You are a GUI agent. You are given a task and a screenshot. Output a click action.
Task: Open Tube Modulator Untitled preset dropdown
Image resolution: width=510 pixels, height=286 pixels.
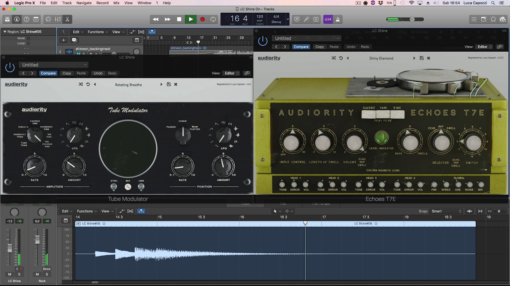[53, 65]
